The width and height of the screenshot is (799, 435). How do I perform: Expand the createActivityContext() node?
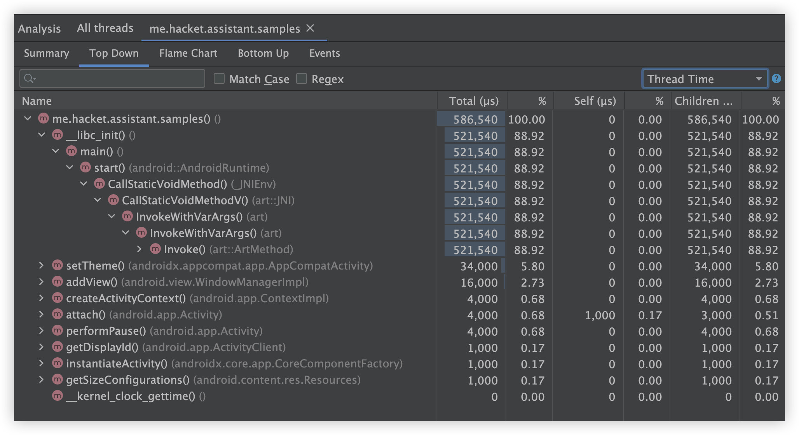(42, 298)
